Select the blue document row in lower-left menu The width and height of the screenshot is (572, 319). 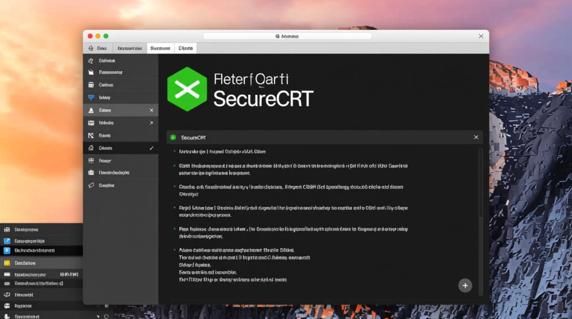[41, 251]
